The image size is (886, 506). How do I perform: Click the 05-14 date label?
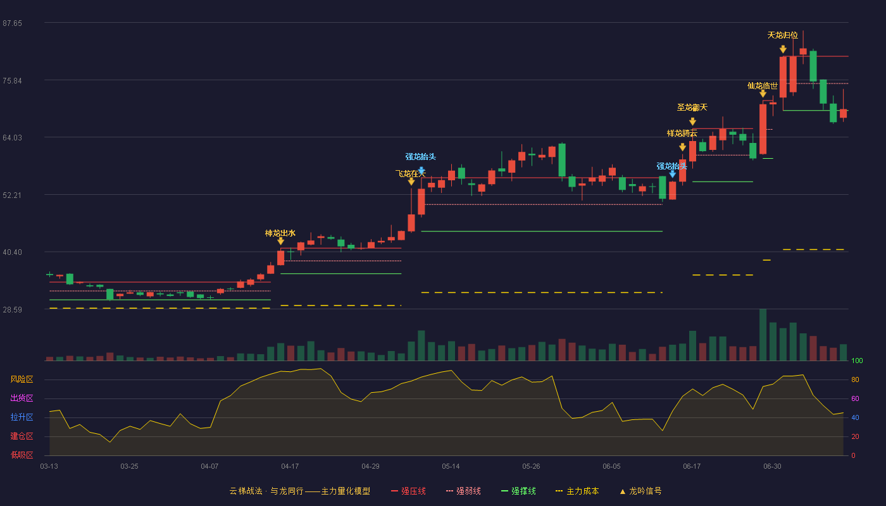451,466
